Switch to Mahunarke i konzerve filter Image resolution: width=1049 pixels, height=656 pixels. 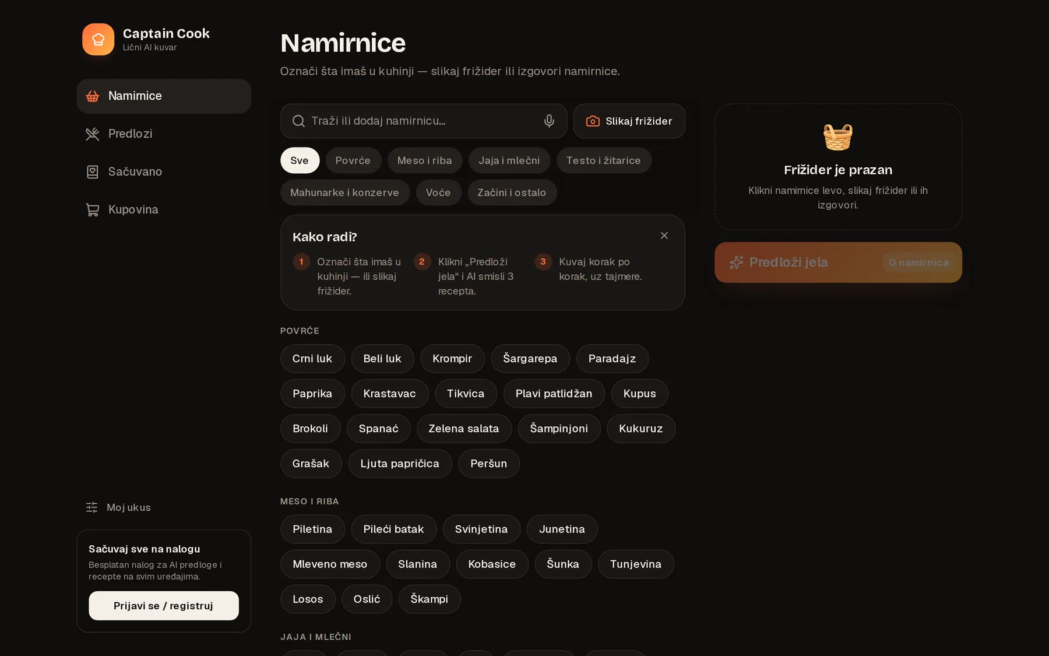344,192
